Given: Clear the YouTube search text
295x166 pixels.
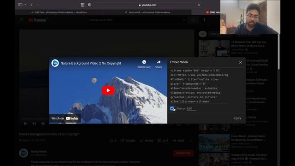Looking at the screenshot, I should [184, 20].
